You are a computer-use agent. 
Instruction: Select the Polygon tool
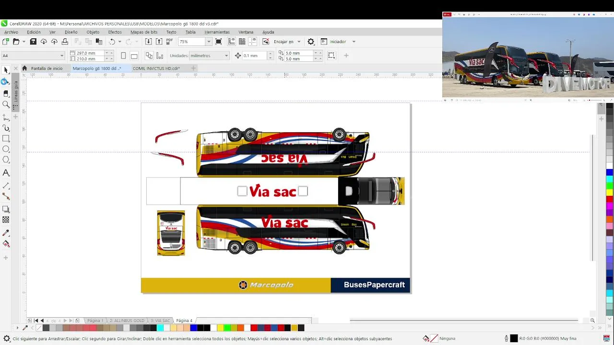[6, 160]
